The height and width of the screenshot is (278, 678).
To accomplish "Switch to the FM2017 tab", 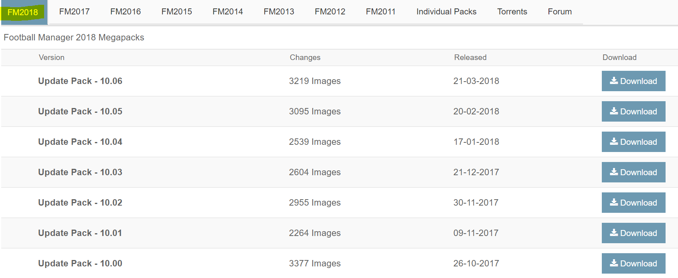I will (x=74, y=12).
